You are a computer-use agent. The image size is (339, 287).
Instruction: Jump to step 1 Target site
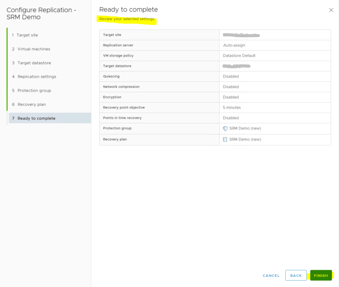[27, 35]
